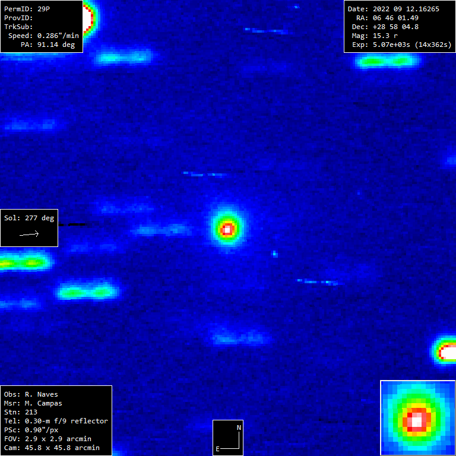
Task: Click the solar direction arrow icon
Action: 29,234
